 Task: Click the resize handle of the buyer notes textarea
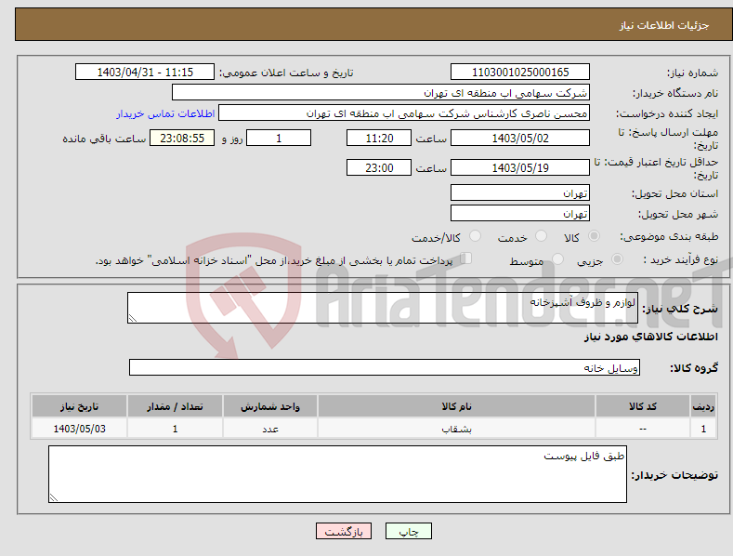[54, 497]
